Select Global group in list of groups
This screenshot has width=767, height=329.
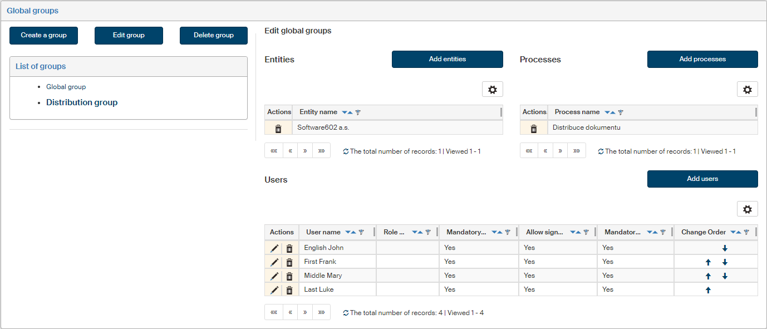(x=66, y=87)
